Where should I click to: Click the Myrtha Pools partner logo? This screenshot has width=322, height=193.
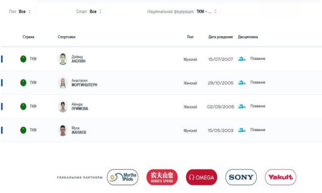click(123, 177)
